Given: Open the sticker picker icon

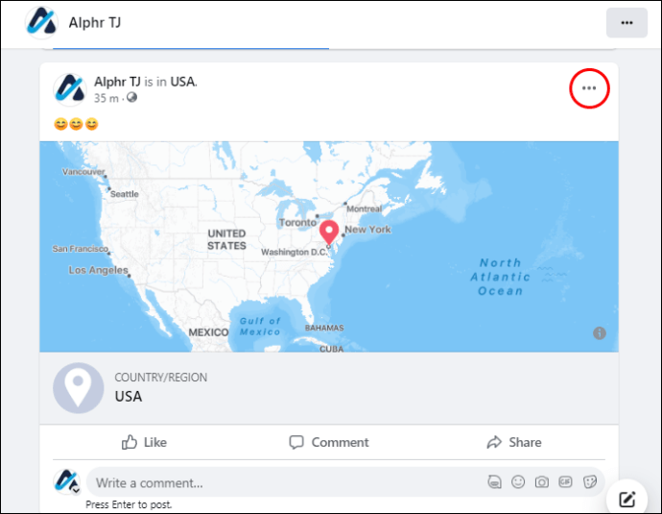Looking at the screenshot, I should (589, 482).
